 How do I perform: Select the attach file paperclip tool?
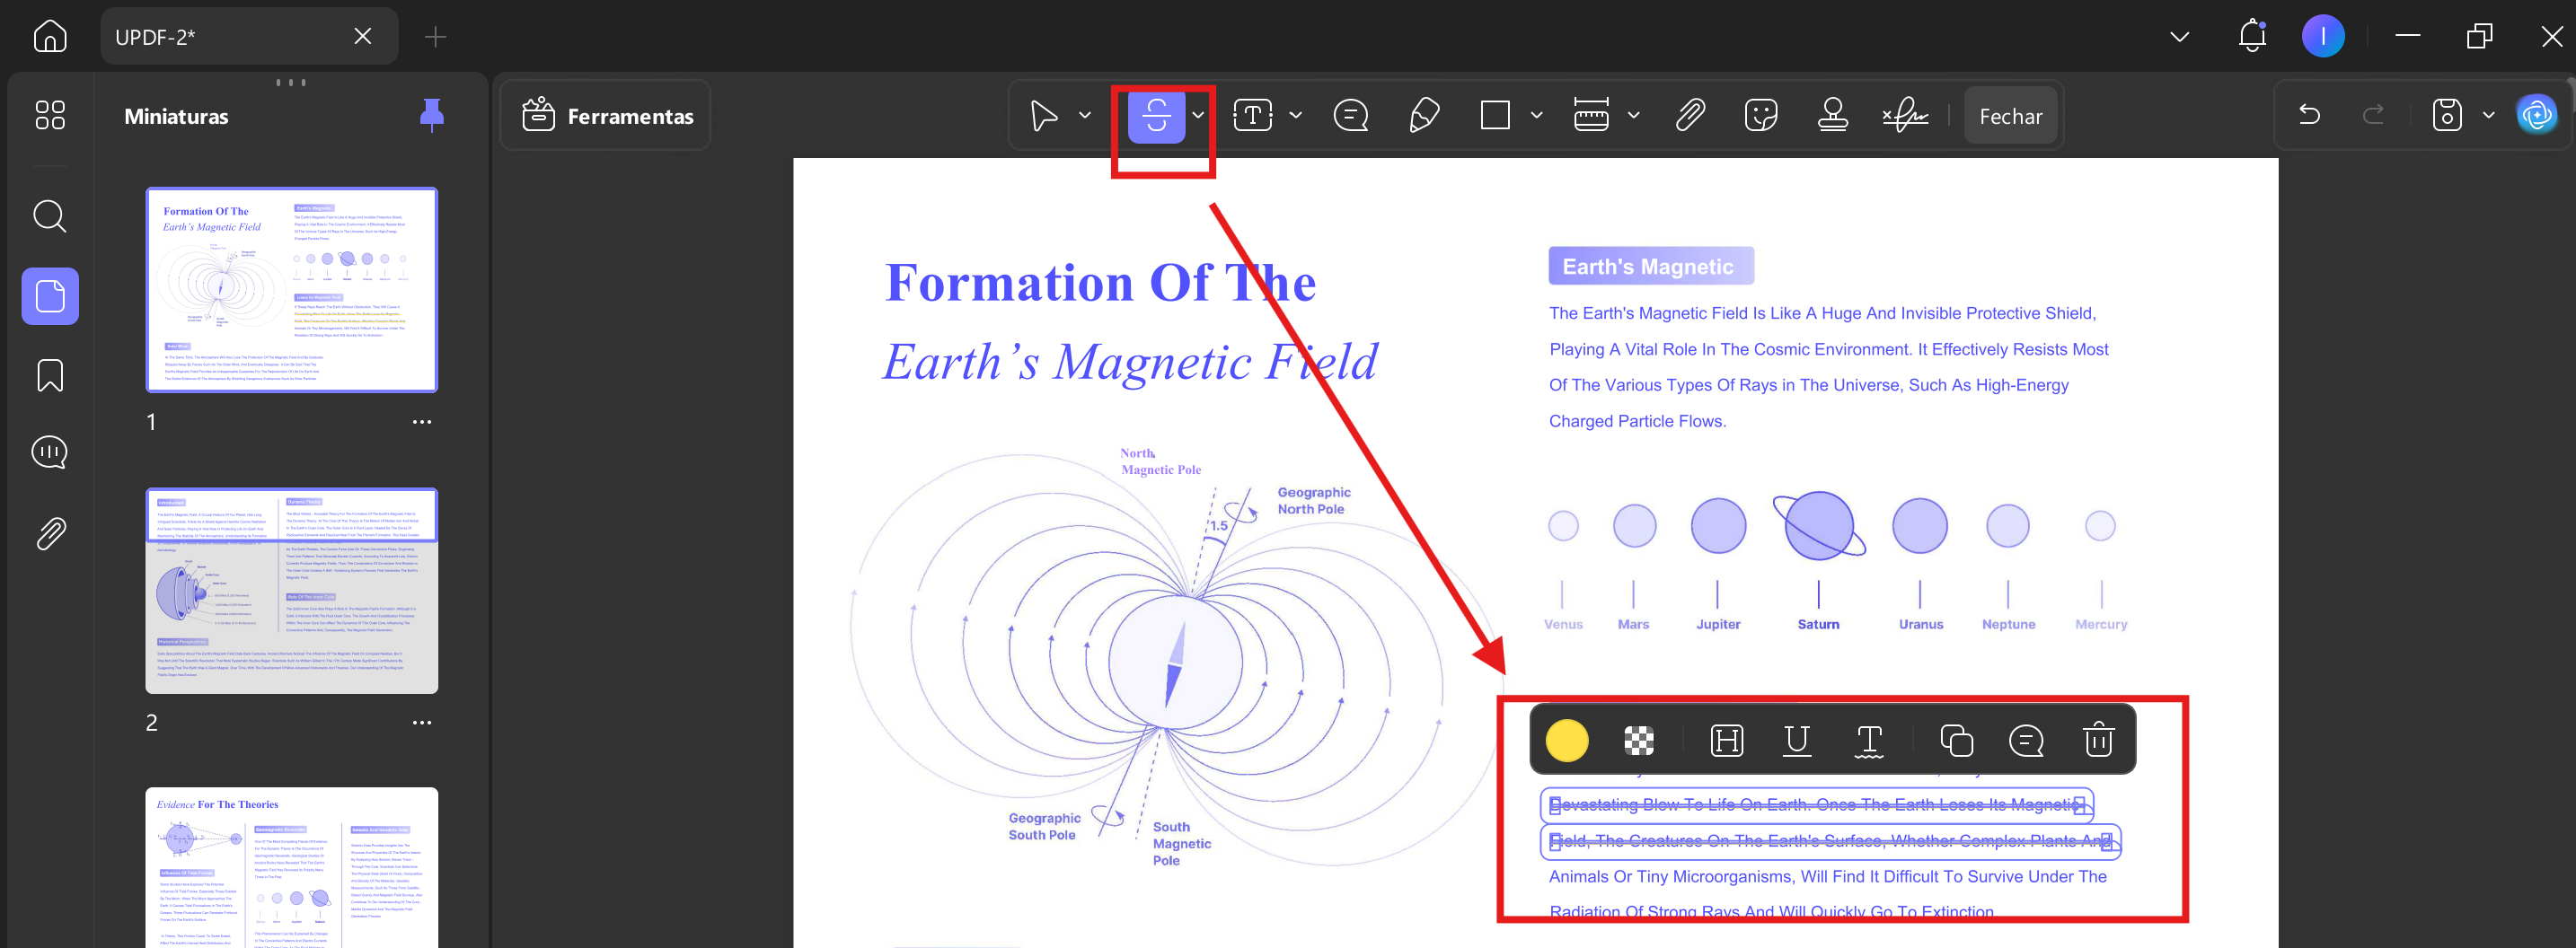point(1690,116)
